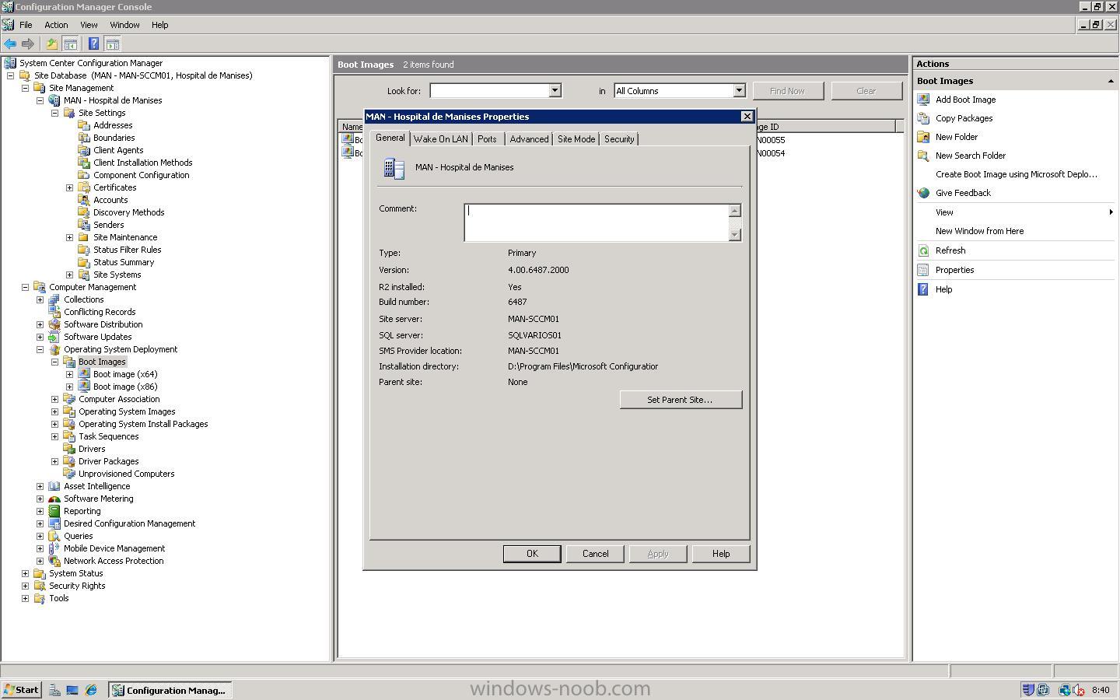This screenshot has width=1120, height=700.
Task: Click the Up one level folder icon
Action: pyautogui.click(x=52, y=44)
